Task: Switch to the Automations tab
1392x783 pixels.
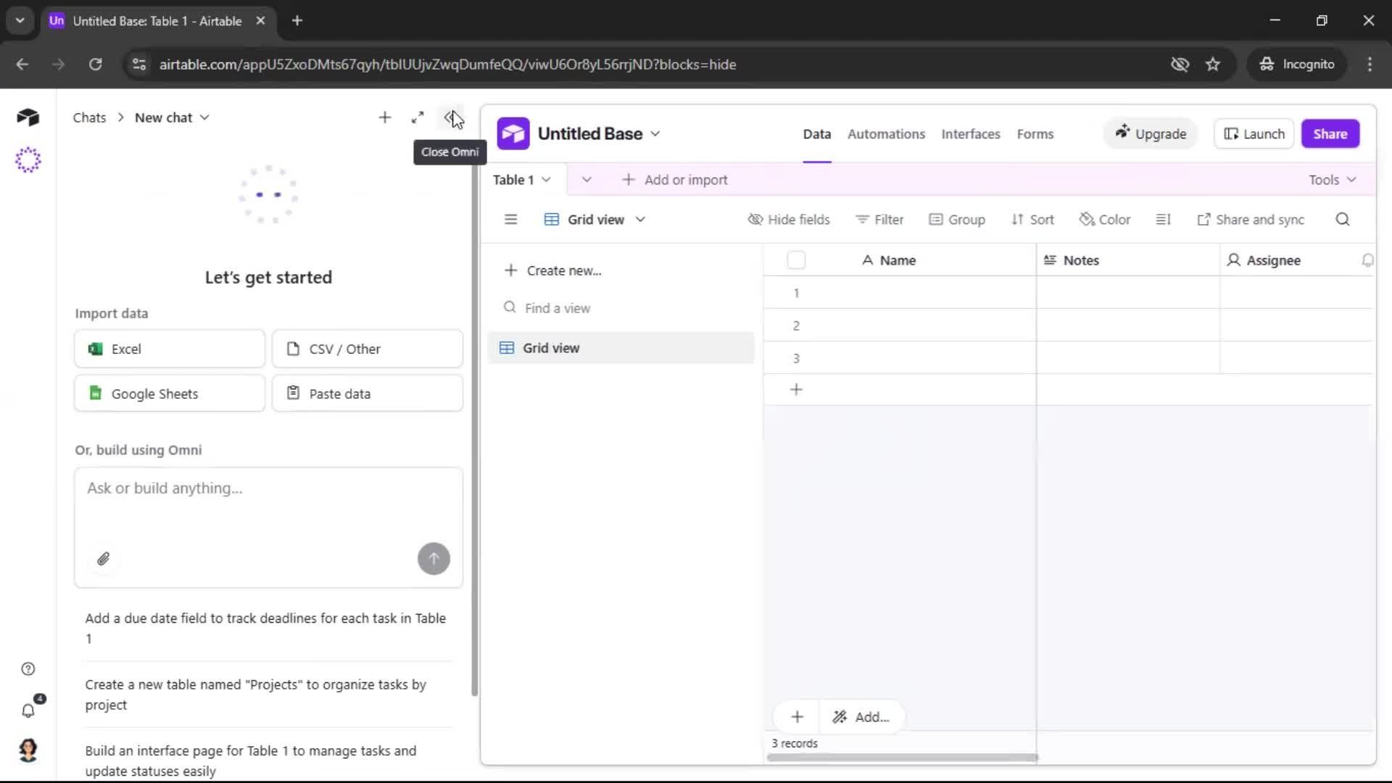Action: click(x=886, y=134)
